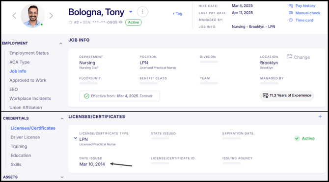The height and width of the screenshot is (182, 329).
Task: Add a tag with + Tag link
Action: (177, 14)
